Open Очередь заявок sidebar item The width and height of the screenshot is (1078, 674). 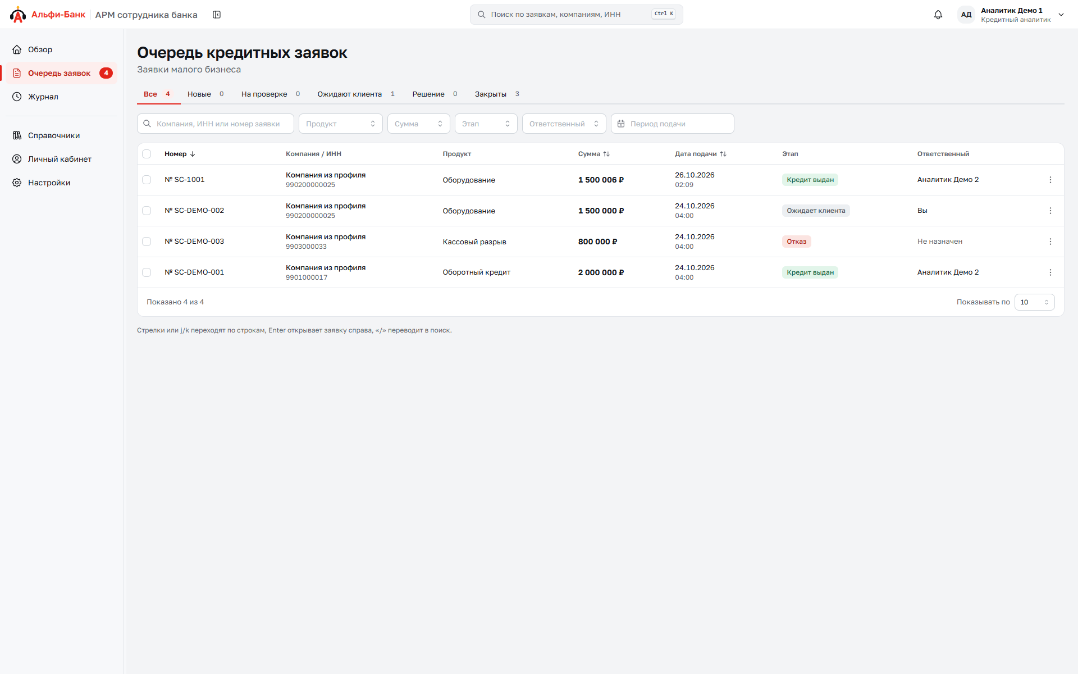coord(62,73)
